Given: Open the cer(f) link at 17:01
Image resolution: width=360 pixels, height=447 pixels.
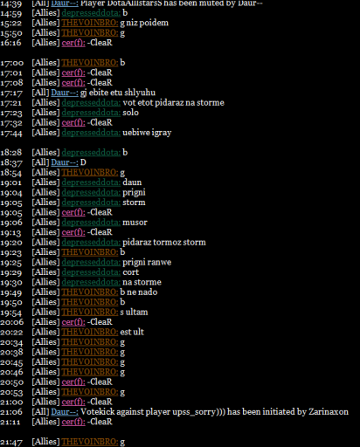Looking at the screenshot, I should click(73, 72).
